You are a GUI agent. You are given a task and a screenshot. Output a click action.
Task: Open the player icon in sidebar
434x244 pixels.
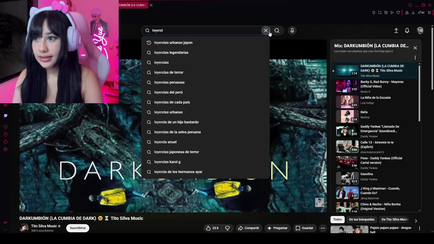point(5,127)
